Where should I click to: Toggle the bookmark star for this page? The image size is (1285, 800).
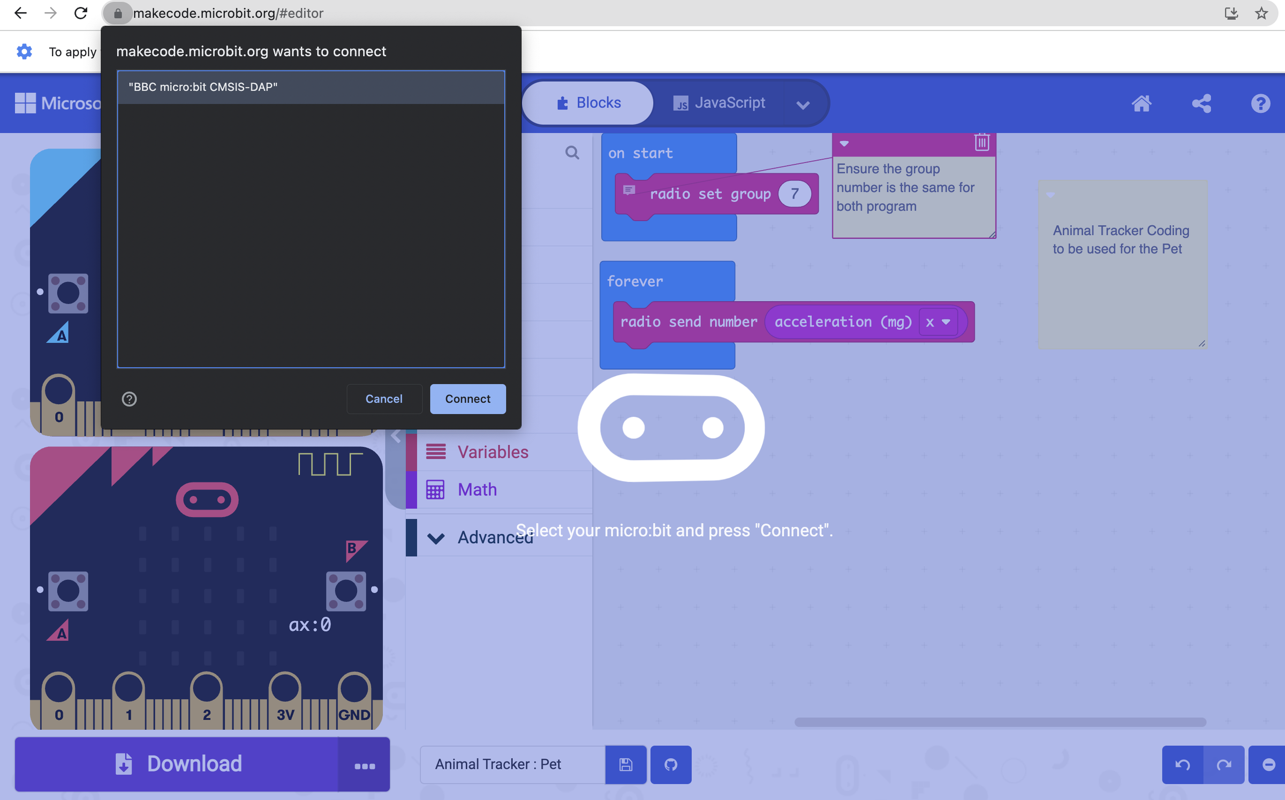(1261, 13)
